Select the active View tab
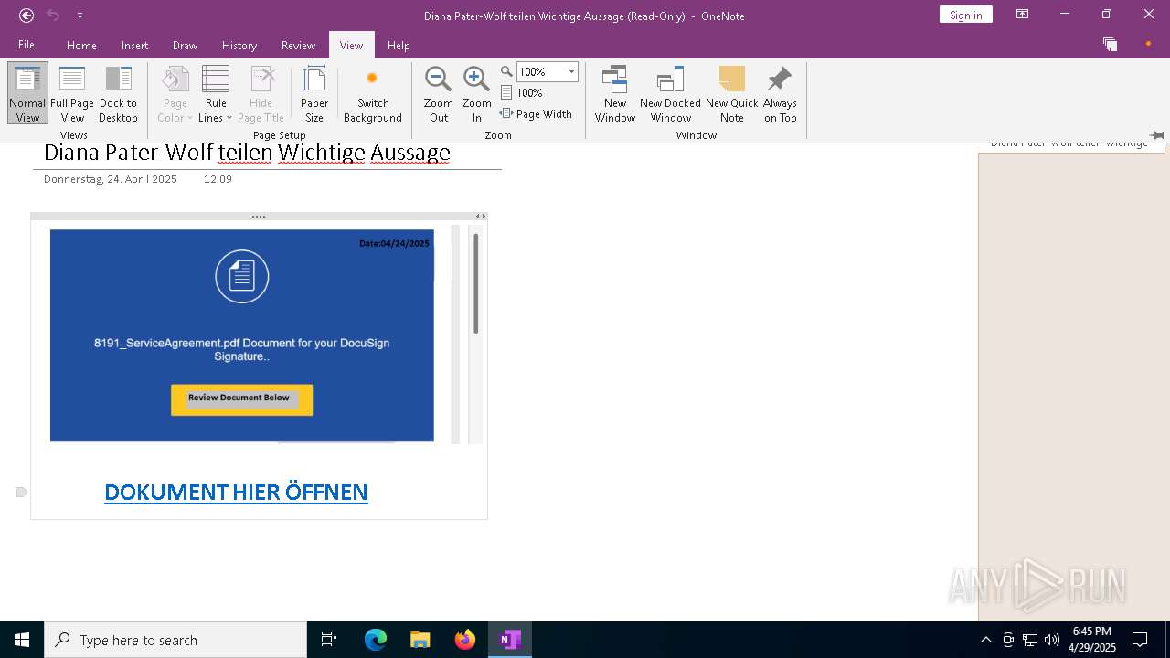Viewport: 1170px width, 658px height. [x=351, y=45]
